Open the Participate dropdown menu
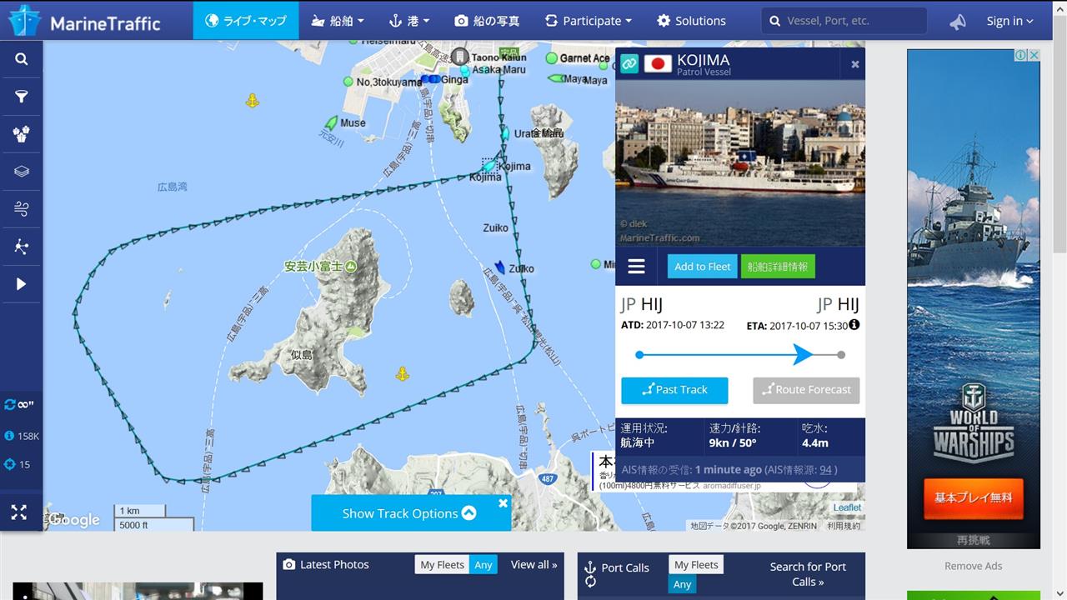Viewport: 1067px width, 600px height. tap(589, 21)
